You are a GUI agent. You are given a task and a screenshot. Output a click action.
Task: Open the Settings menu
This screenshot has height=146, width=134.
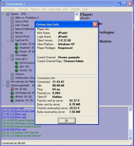pyautogui.click(x=75, y=9)
